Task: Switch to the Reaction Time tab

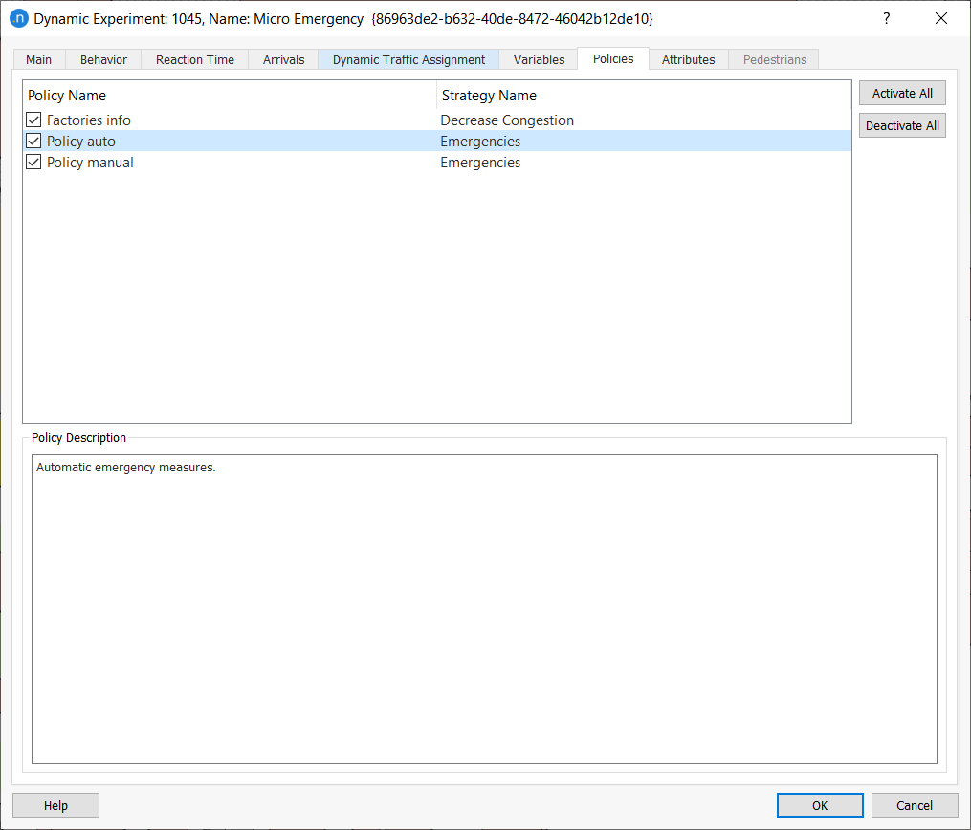Action: (194, 58)
